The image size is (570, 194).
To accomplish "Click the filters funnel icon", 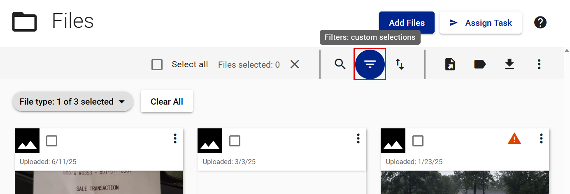I will pyautogui.click(x=370, y=64).
